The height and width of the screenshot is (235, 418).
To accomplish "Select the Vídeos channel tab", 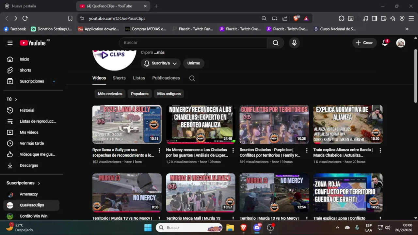I will click(99, 78).
